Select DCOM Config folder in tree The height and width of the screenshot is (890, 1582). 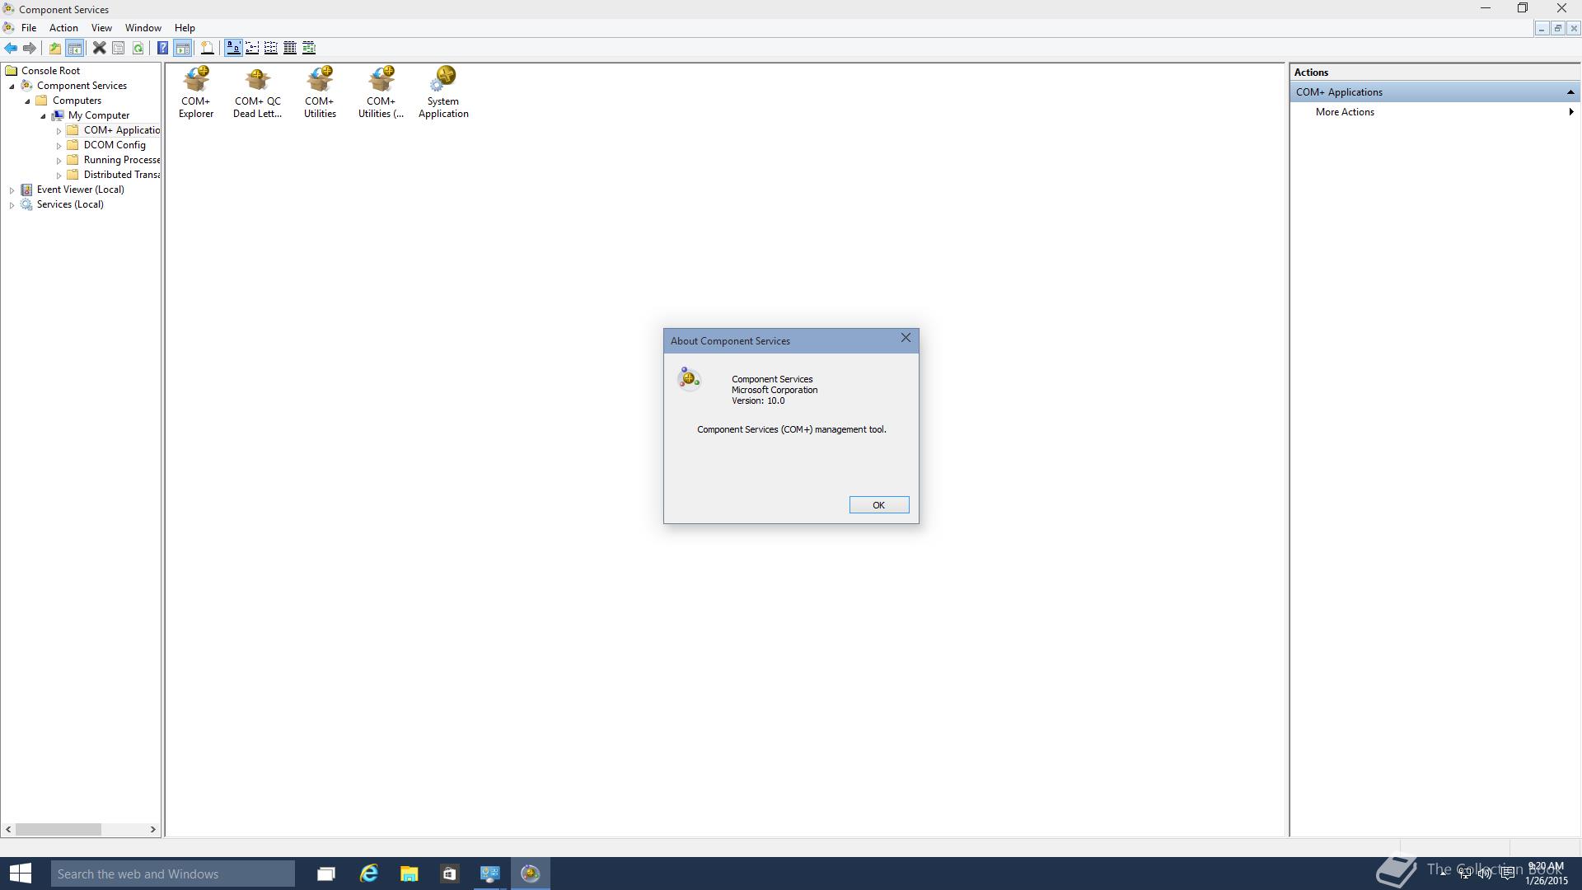click(x=115, y=145)
